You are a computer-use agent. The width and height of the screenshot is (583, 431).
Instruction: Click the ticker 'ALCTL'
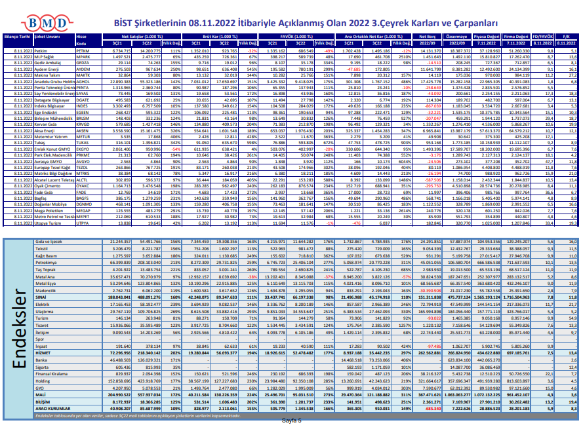[x=82, y=179]
